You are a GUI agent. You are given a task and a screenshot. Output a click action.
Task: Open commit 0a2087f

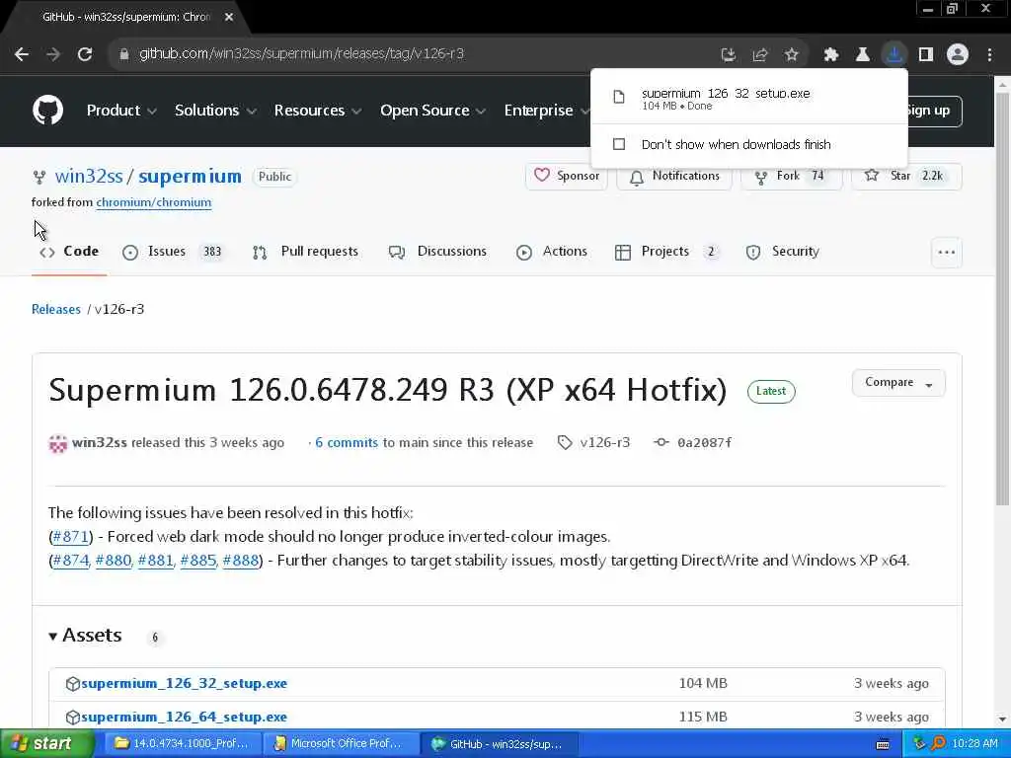[x=704, y=443]
